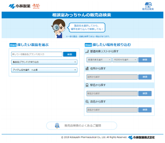Click the 小林製薬株式会社 footer logo
The image size is (165, 143).
141,137
